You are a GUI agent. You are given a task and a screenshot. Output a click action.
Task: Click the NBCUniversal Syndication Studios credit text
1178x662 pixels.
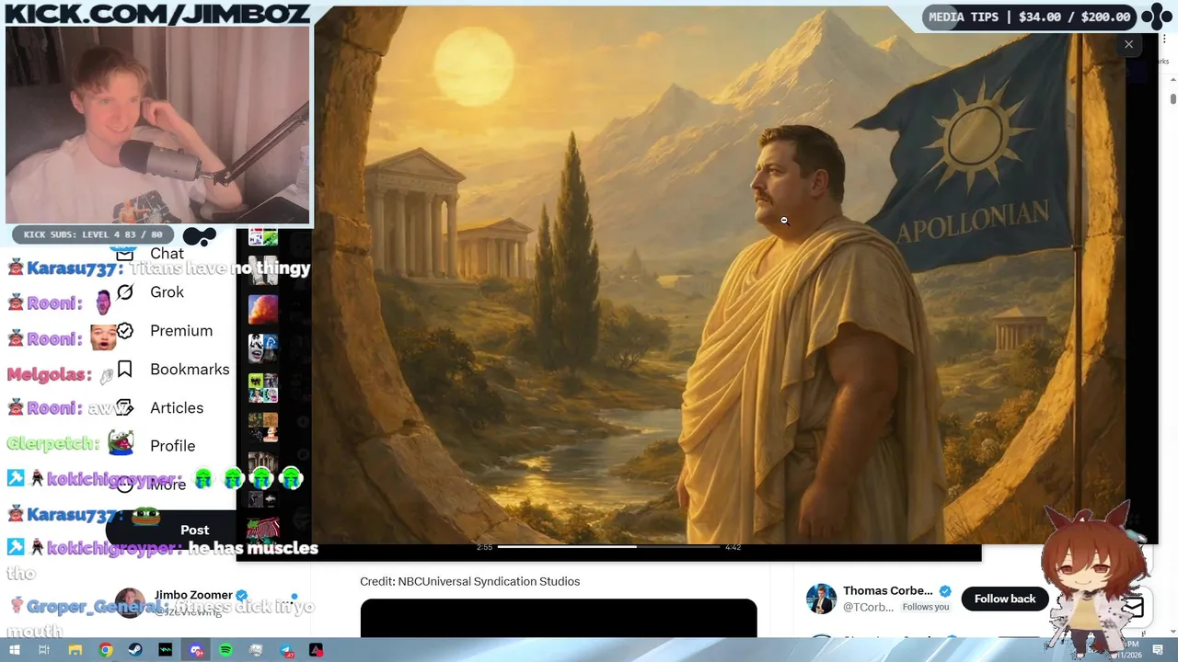469,581
